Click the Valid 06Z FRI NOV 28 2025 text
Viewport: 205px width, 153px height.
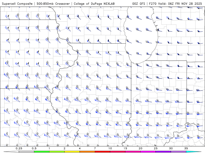tap(180, 4)
